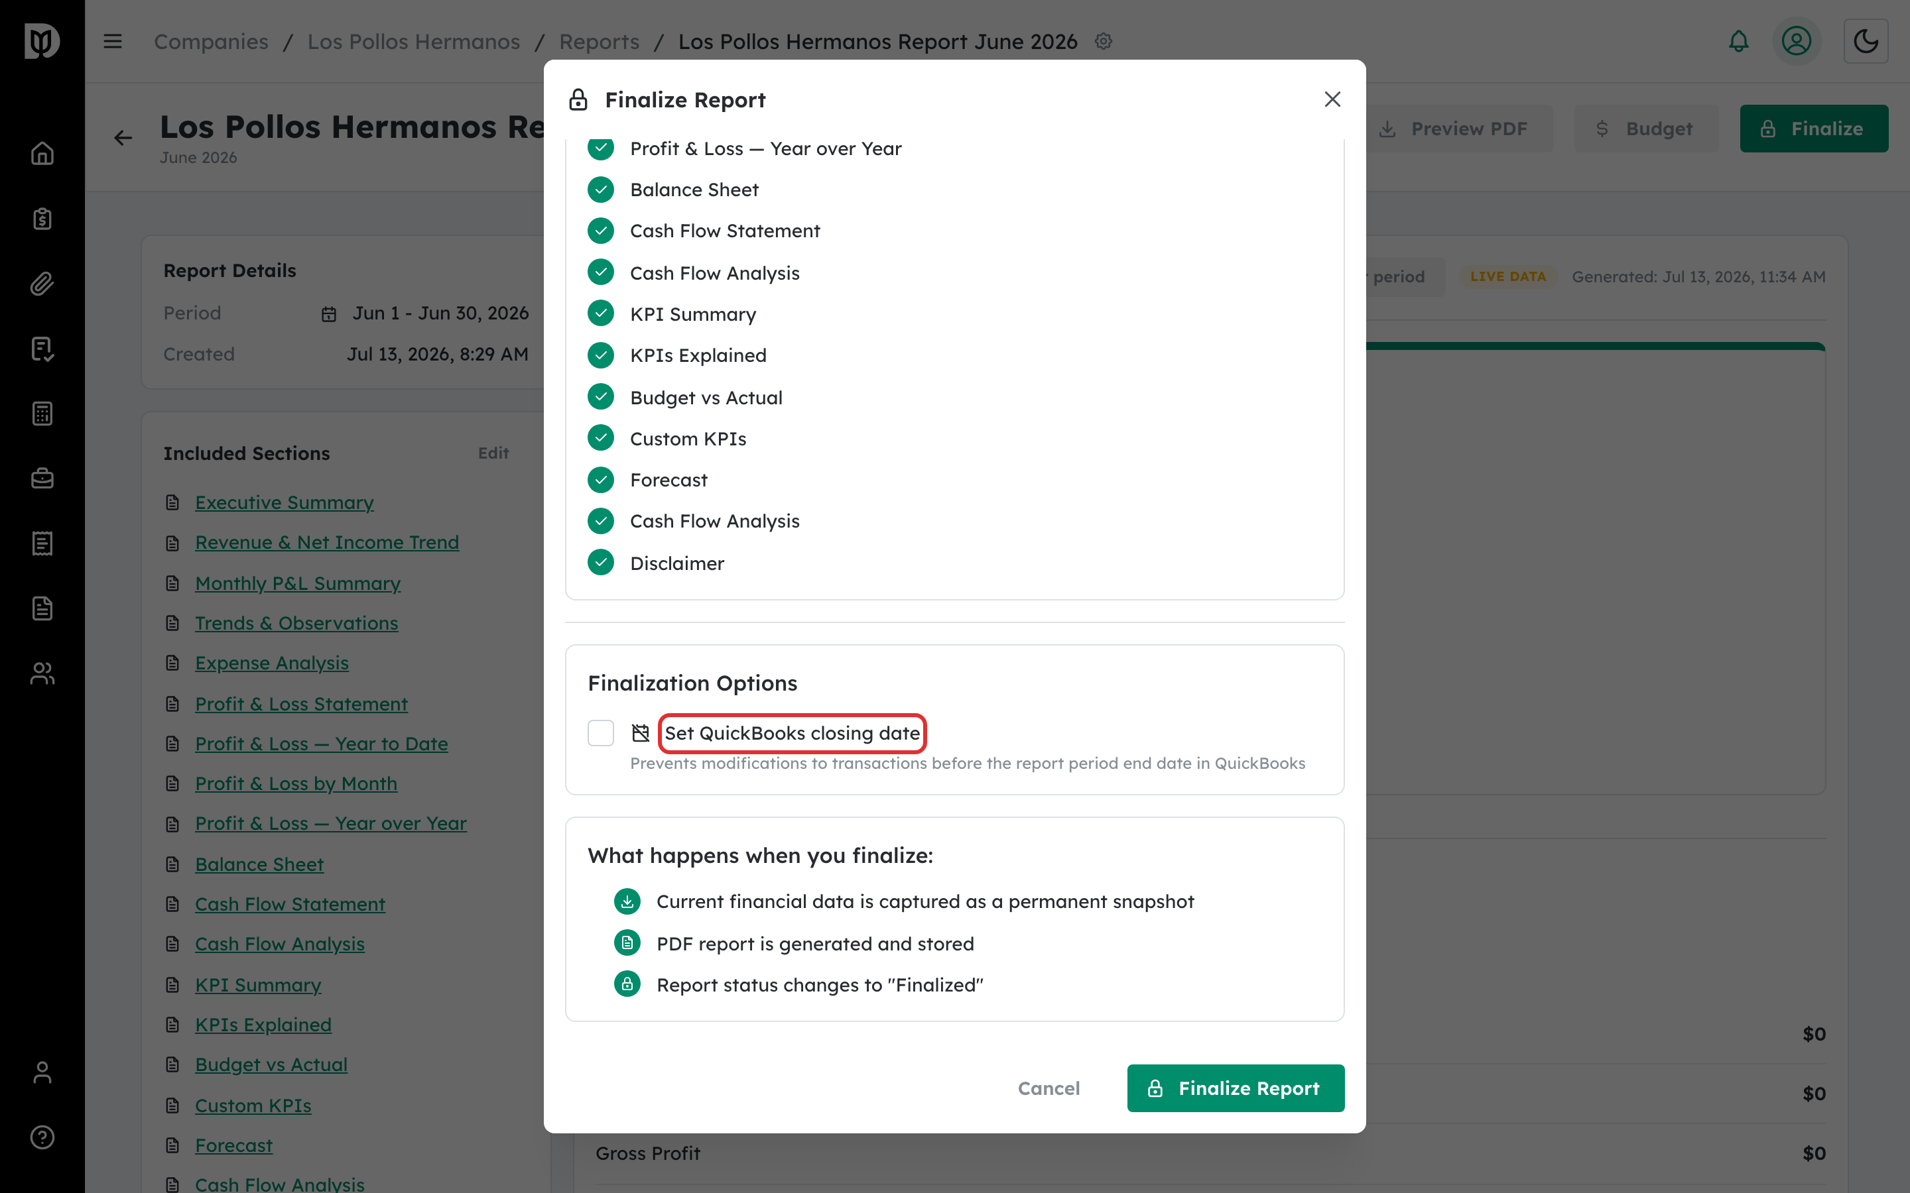Jump to KPI Summary section link
This screenshot has height=1193, width=1910.
click(258, 985)
